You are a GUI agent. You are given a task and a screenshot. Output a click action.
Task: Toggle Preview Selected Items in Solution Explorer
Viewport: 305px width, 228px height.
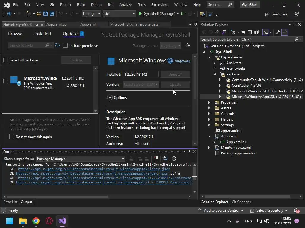click(x=285, y=32)
